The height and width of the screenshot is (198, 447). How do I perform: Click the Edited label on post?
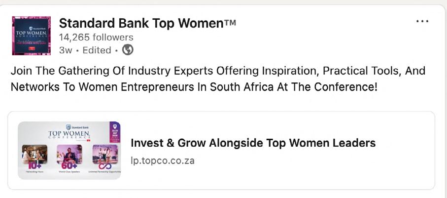pos(97,50)
